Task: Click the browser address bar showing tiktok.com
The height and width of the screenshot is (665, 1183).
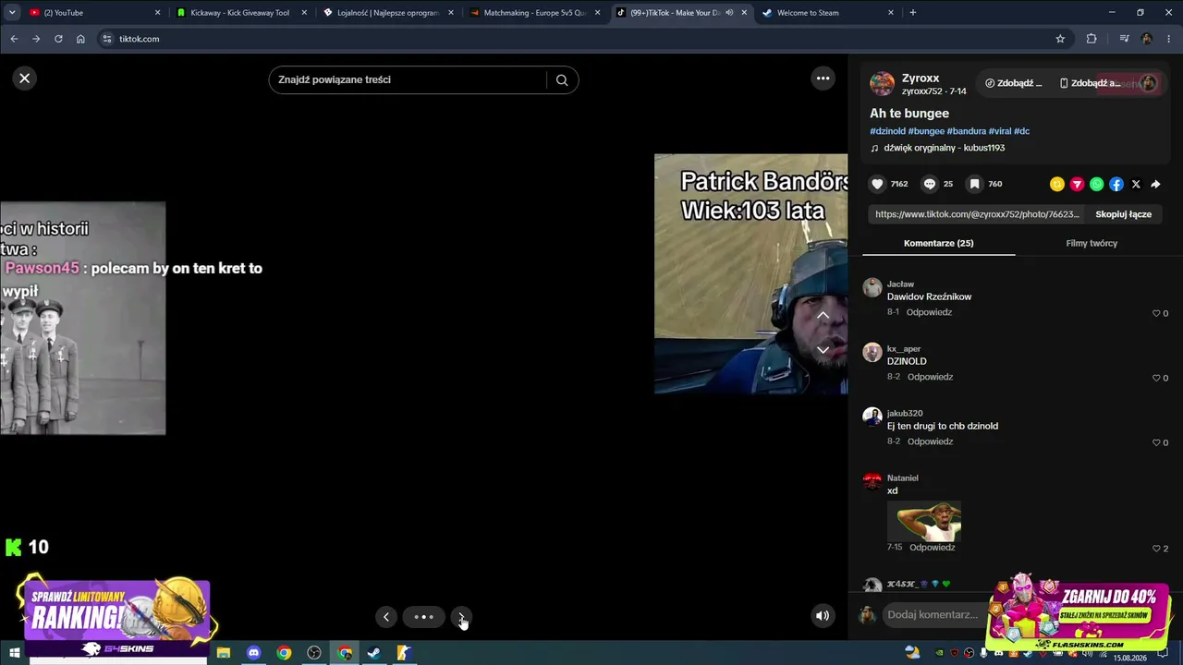Action: click(x=582, y=39)
